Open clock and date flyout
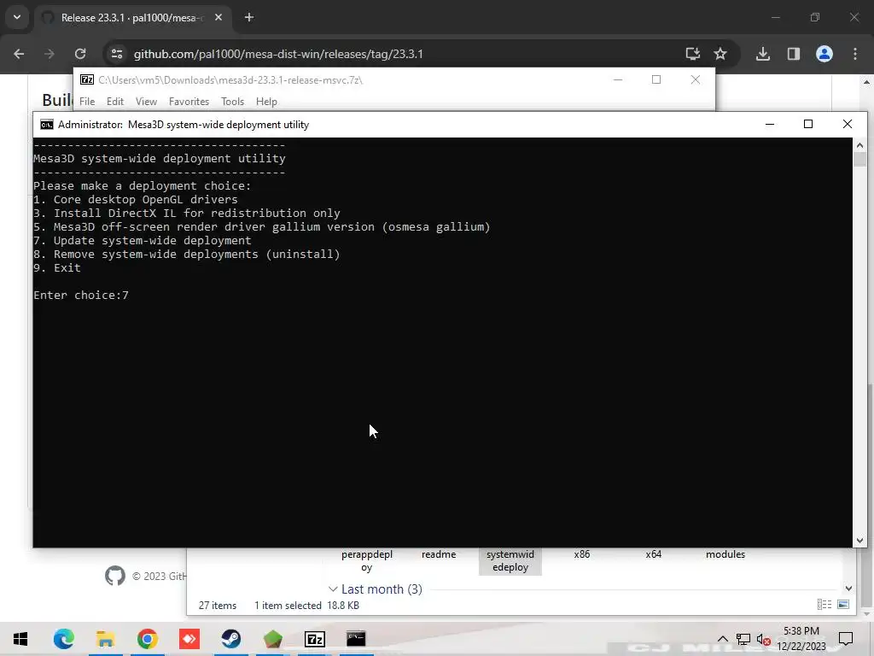 (801, 639)
